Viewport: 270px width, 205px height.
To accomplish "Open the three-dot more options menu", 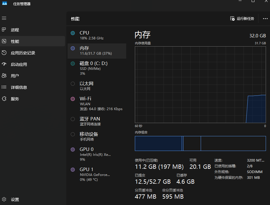I will pyautogui.click(x=265, y=19).
